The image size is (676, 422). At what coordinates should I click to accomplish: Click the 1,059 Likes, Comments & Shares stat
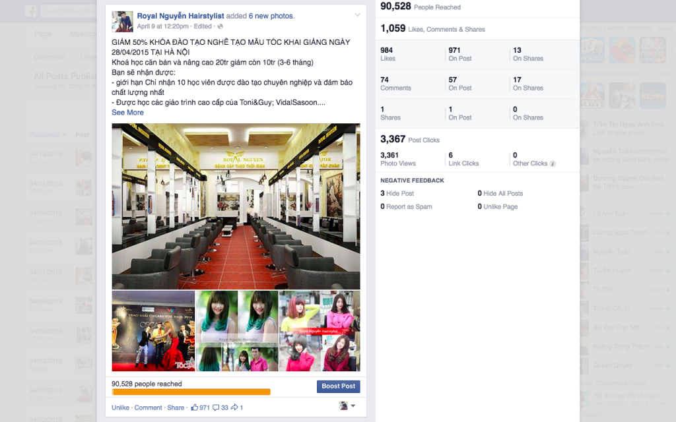coord(432,29)
